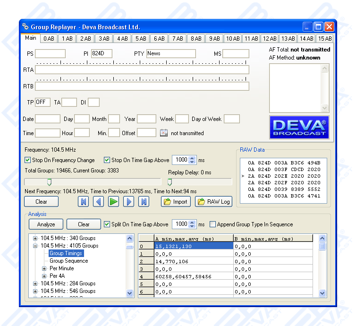Viewport: 356px width, 326px height.
Task: Select Group Sequence in the tree
Action: 68,261
